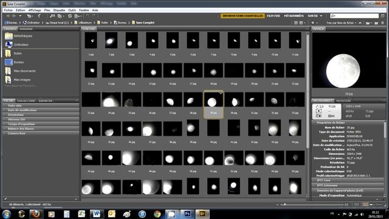Expand the Balance des blancs filter
The width and height of the screenshot is (389, 219).
coord(41,128)
